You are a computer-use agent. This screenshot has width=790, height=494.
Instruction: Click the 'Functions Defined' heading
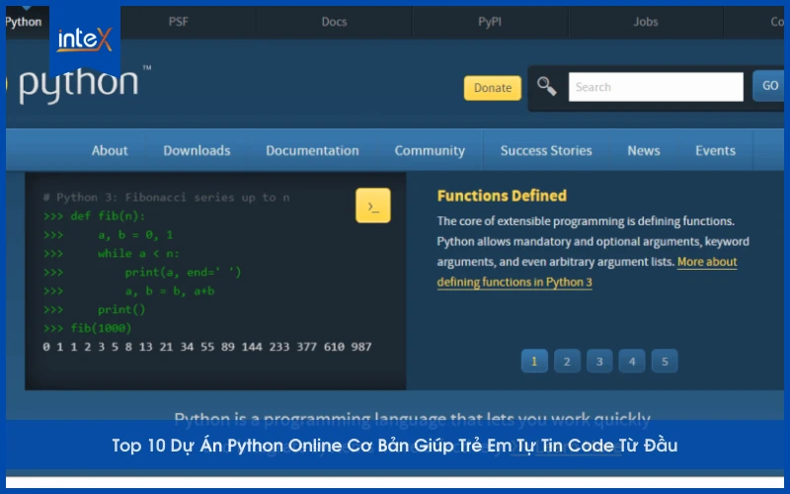pyautogui.click(x=502, y=196)
